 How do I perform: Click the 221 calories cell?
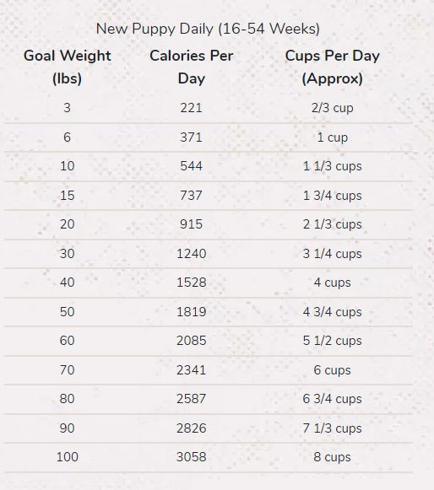point(191,108)
